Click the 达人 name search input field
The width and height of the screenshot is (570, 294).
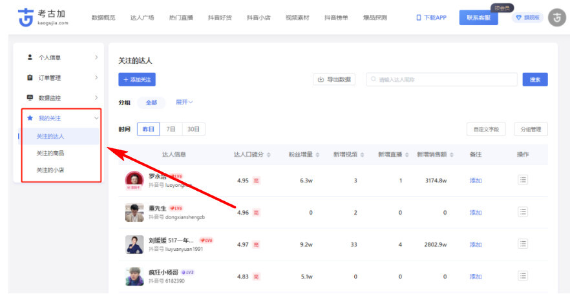442,79
